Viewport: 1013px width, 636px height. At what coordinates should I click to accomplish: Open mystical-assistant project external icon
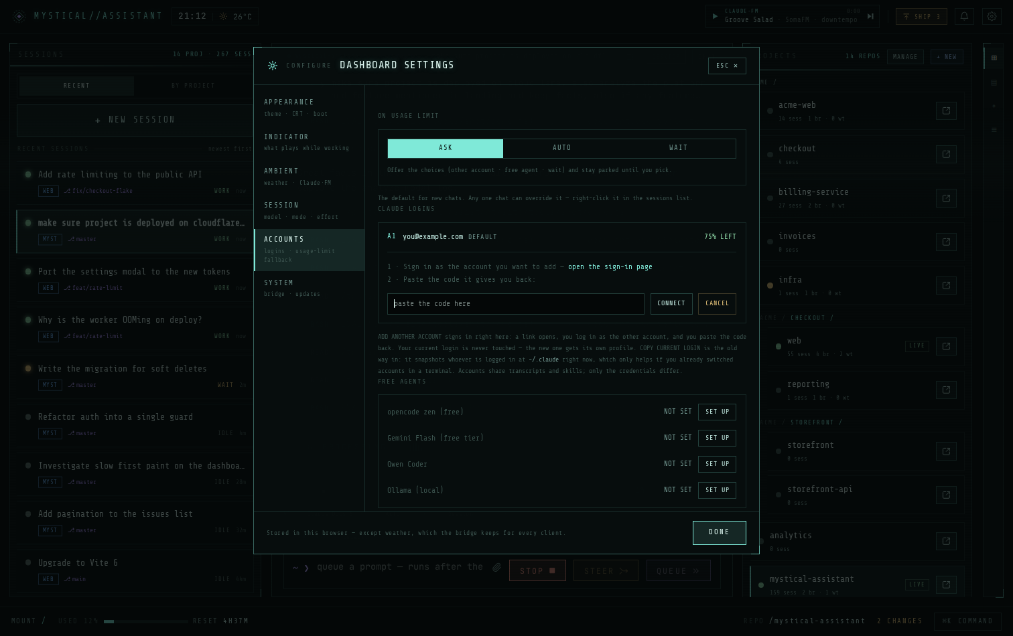point(946,585)
